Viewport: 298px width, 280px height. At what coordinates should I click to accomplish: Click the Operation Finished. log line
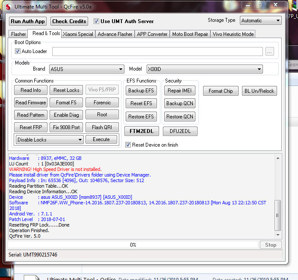click(x=29, y=230)
